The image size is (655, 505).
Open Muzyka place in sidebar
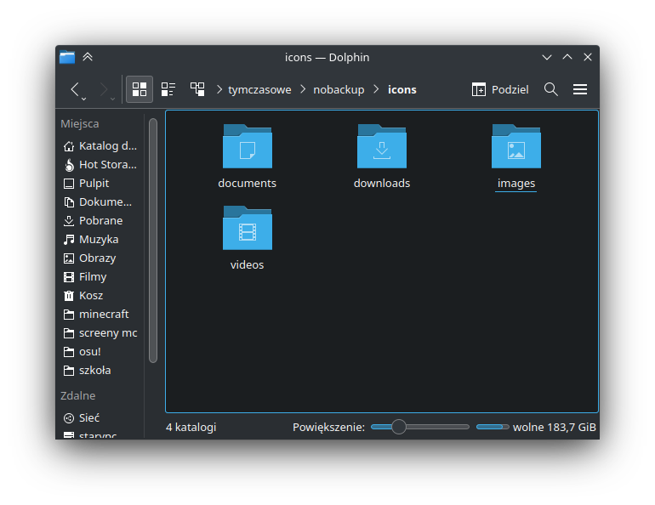coord(98,239)
